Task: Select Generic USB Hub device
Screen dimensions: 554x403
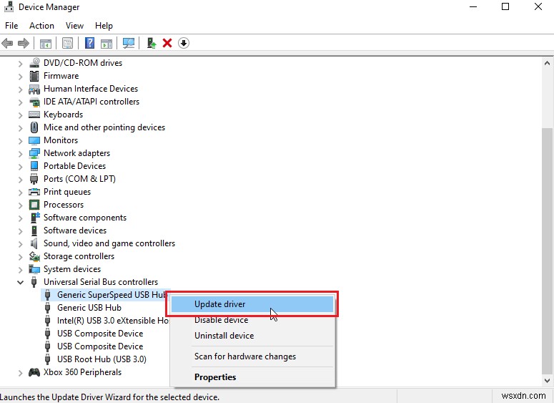Action: point(89,308)
